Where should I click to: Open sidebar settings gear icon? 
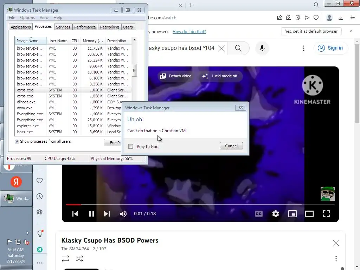point(39,212)
